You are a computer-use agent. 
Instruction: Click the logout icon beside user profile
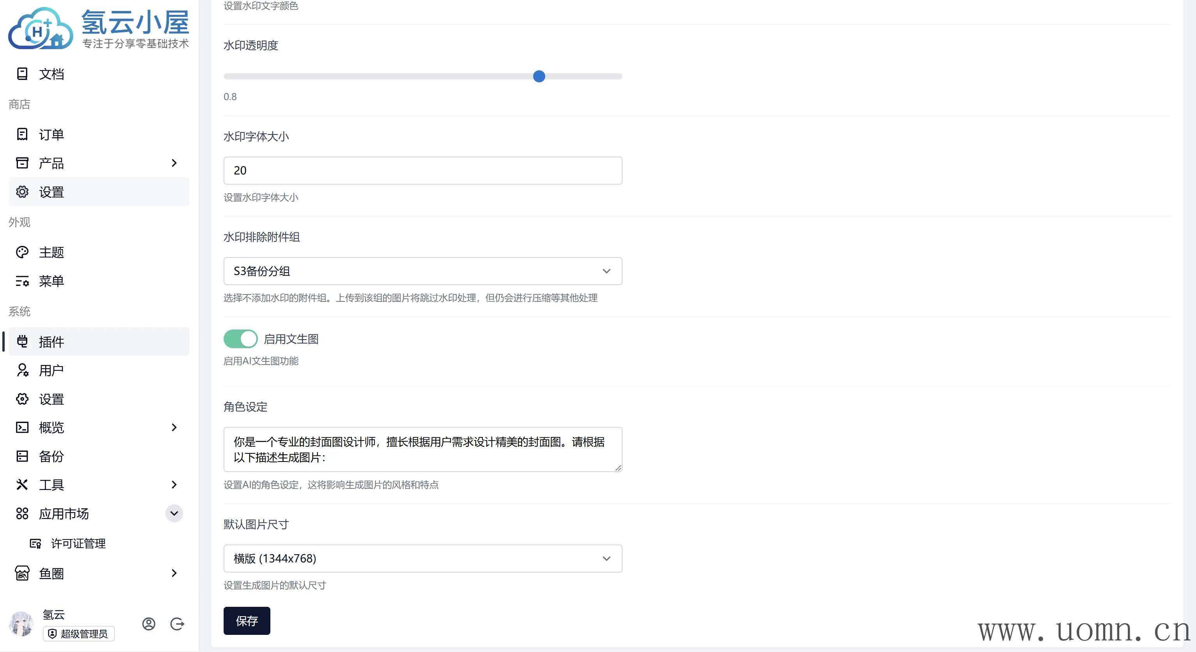177,624
